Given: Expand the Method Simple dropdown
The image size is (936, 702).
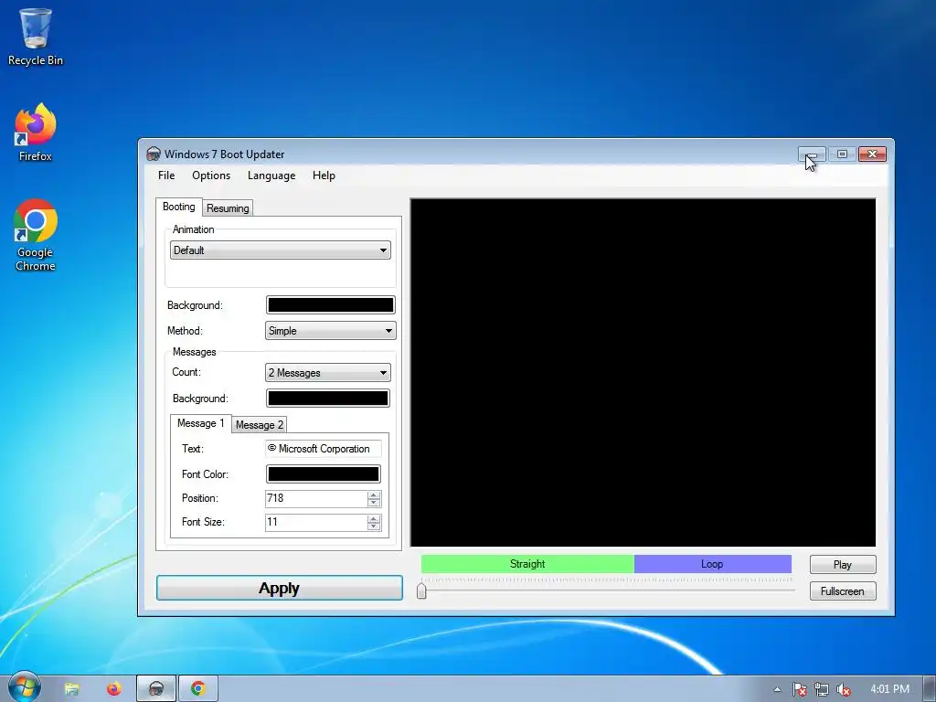Looking at the screenshot, I should [330, 331].
